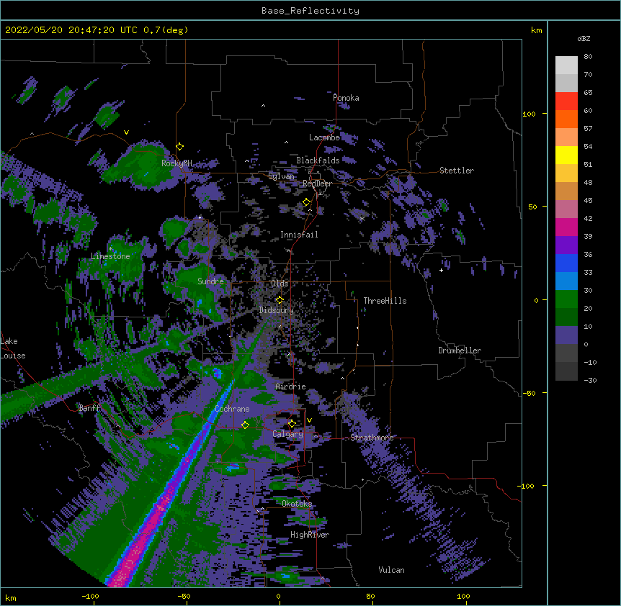Select the magenta 39-42 dBZ legend swatch
The width and height of the screenshot is (621, 606).
coord(566,227)
